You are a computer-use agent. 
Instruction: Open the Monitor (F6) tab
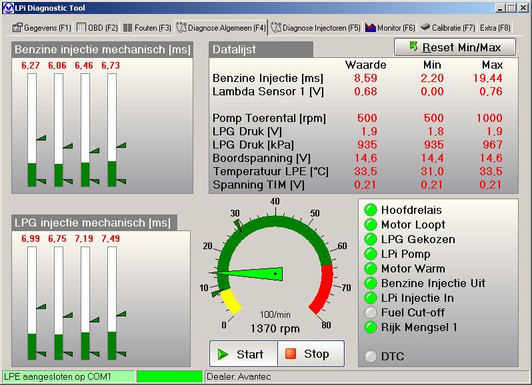(x=390, y=28)
